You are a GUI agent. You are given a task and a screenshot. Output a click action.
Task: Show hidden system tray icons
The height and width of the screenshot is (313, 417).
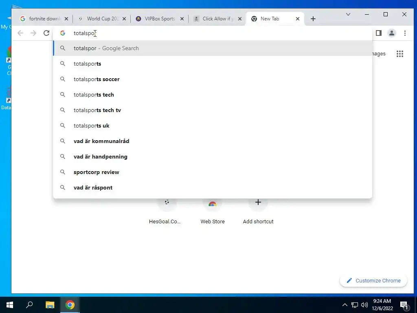point(345,305)
